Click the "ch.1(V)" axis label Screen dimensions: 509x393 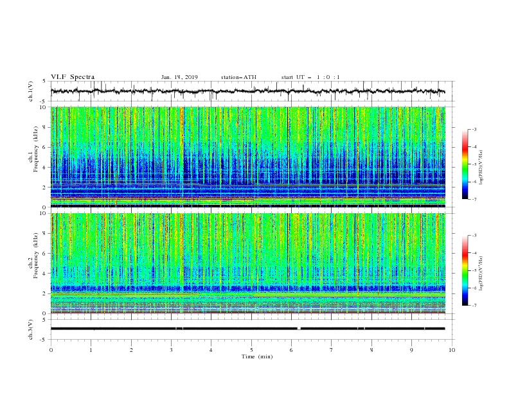(x=31, y=91)
